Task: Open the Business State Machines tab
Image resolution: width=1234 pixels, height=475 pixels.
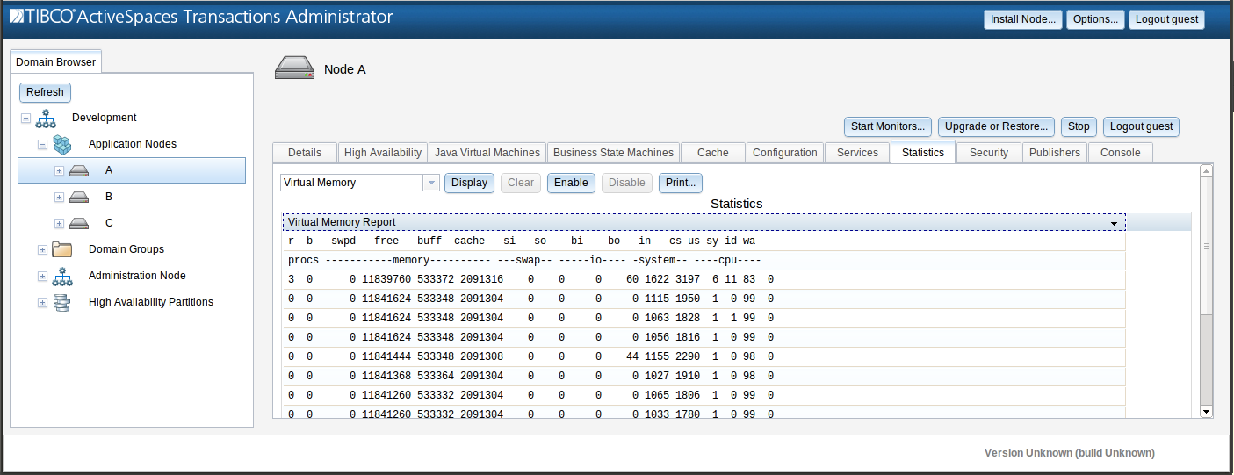Action: [613, 153]
